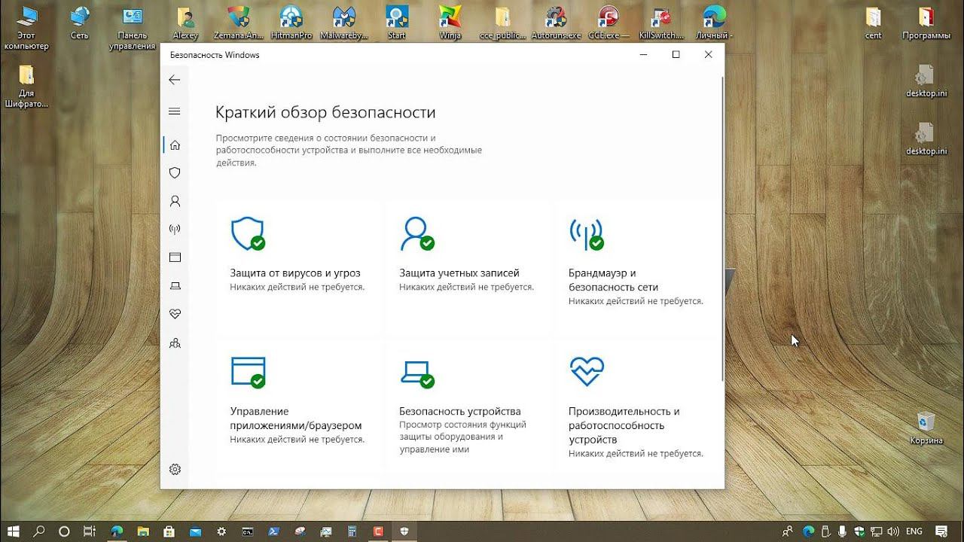Select the Start desktop shortcut
The image size is (964, 542).
[397, 23]
